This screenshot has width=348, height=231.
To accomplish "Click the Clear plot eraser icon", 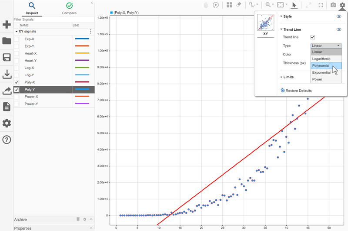I will pyautogui.click(x=238, y=5).
